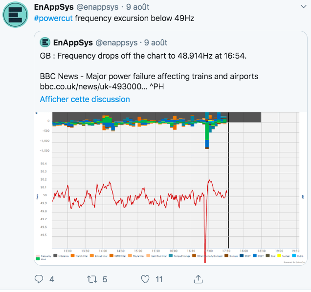Click the bold EnAppSys name in the quoted tweet

pos(73,42)
